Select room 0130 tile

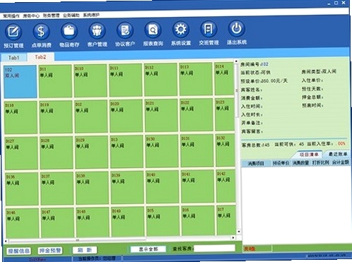pyautogui.click(x=162, y=151)
